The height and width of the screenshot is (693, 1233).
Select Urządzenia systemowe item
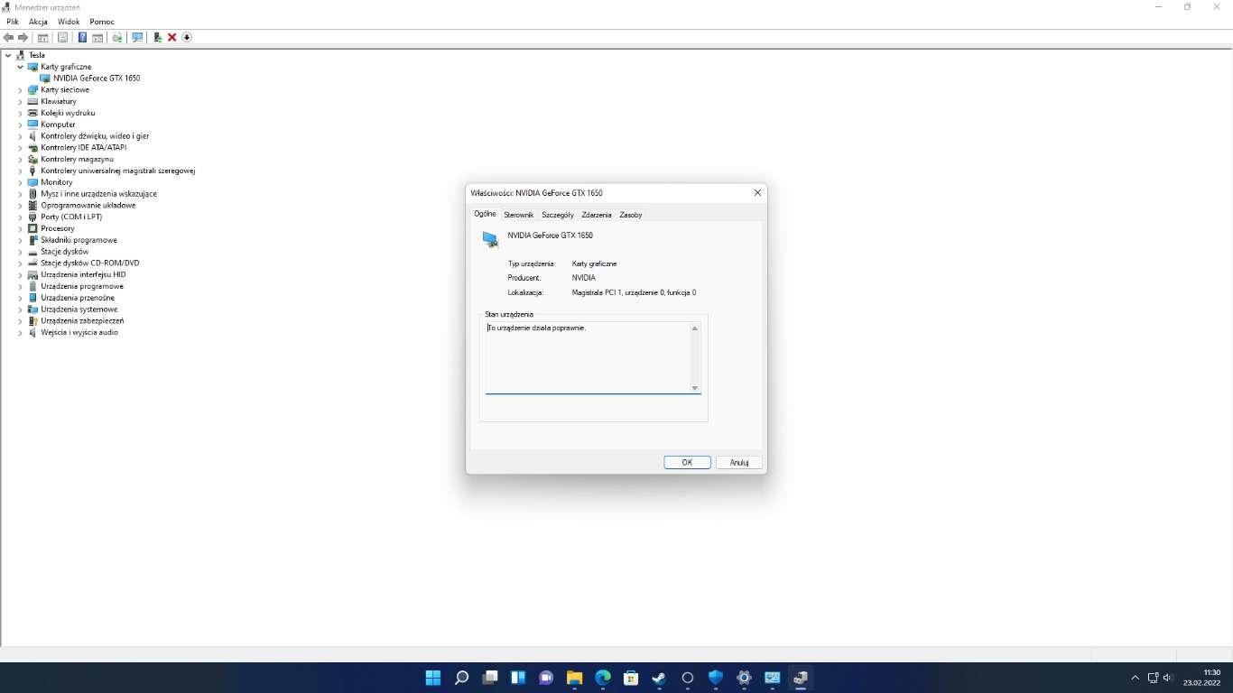(79, 310)
